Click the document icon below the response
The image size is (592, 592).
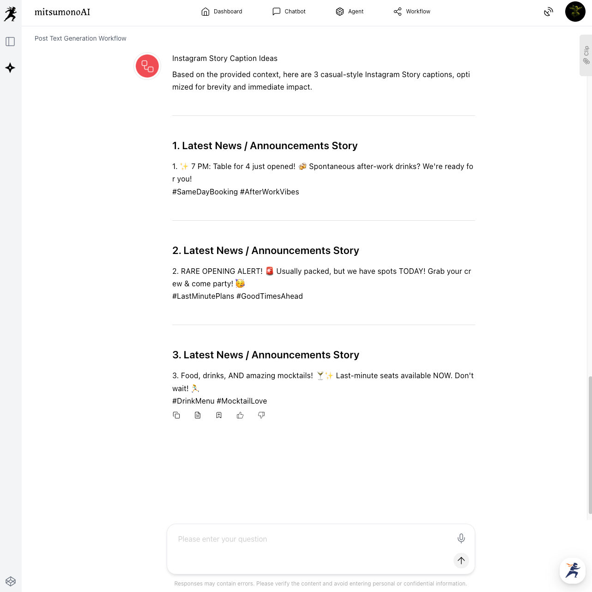[198, 415]
